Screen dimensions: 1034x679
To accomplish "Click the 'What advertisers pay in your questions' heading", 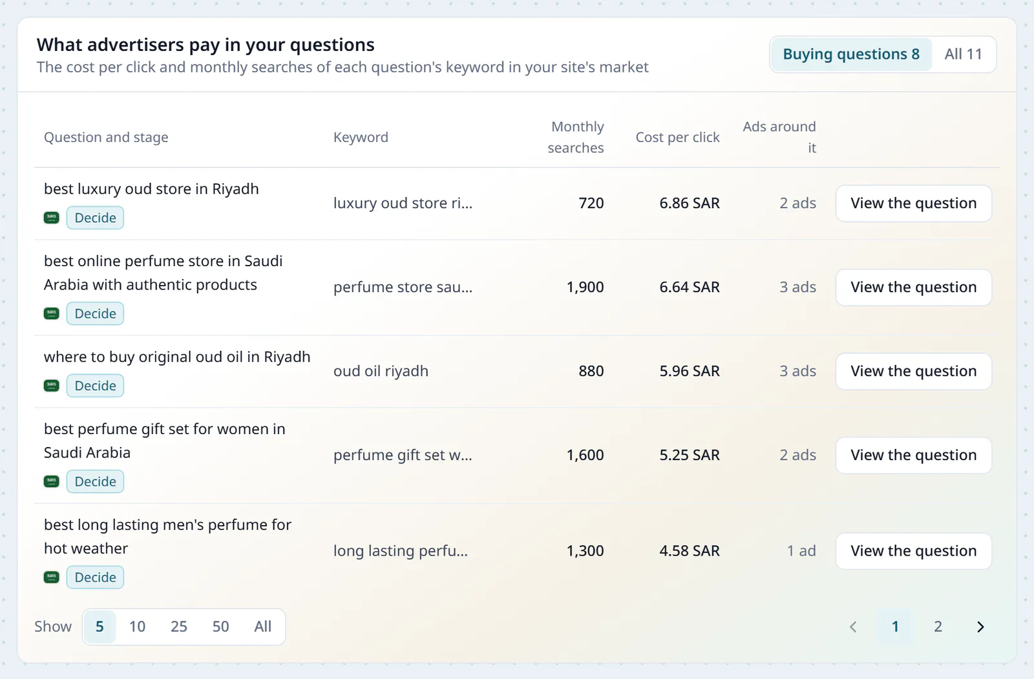I will (206, 45).
